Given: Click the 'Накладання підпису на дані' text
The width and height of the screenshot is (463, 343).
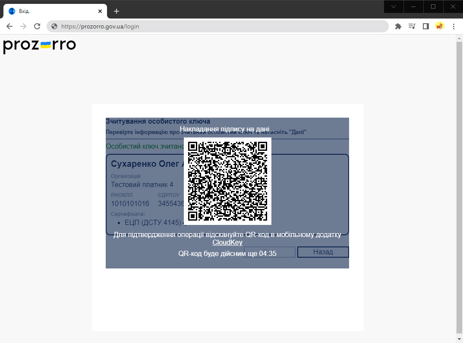Looking at the screenshot, I should pos(227,129).
